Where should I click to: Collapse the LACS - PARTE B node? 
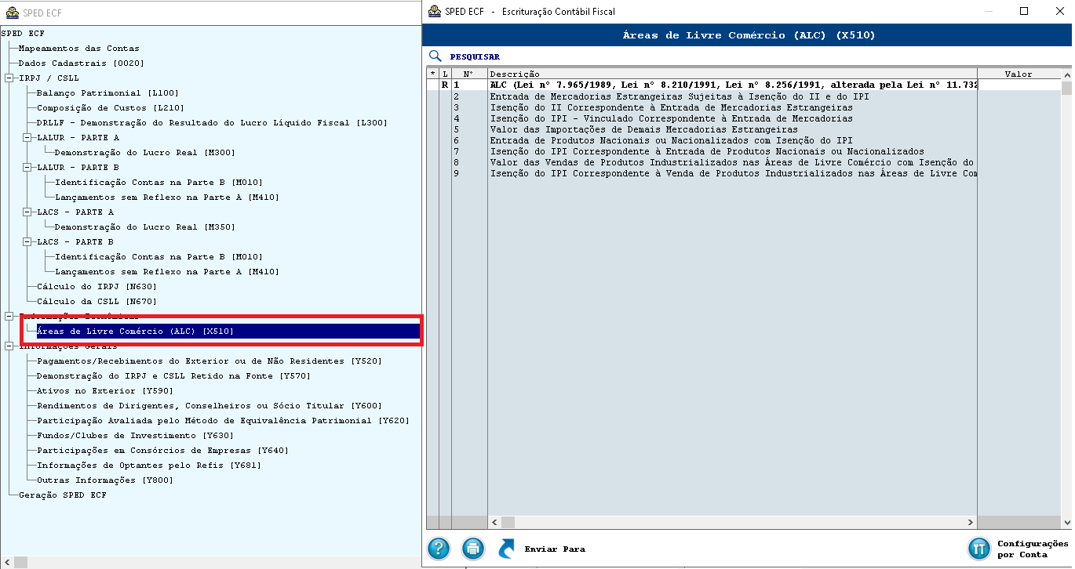tap(27, 241)
